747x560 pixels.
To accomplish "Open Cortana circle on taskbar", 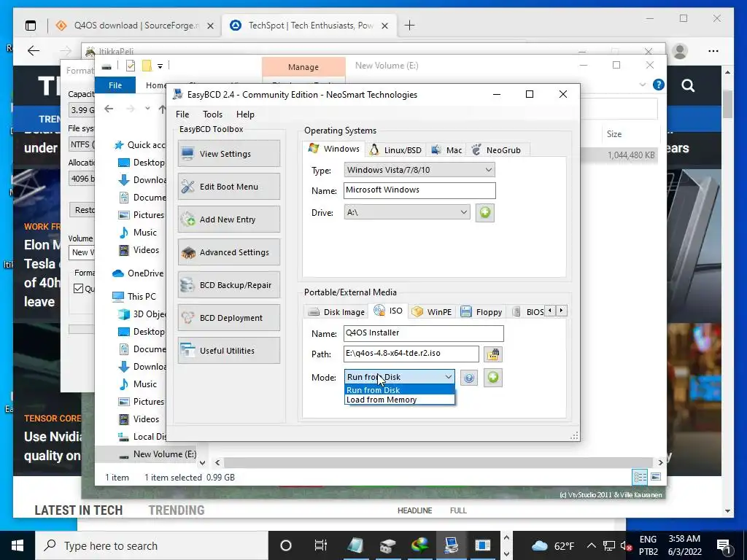I will coord(286,545).
